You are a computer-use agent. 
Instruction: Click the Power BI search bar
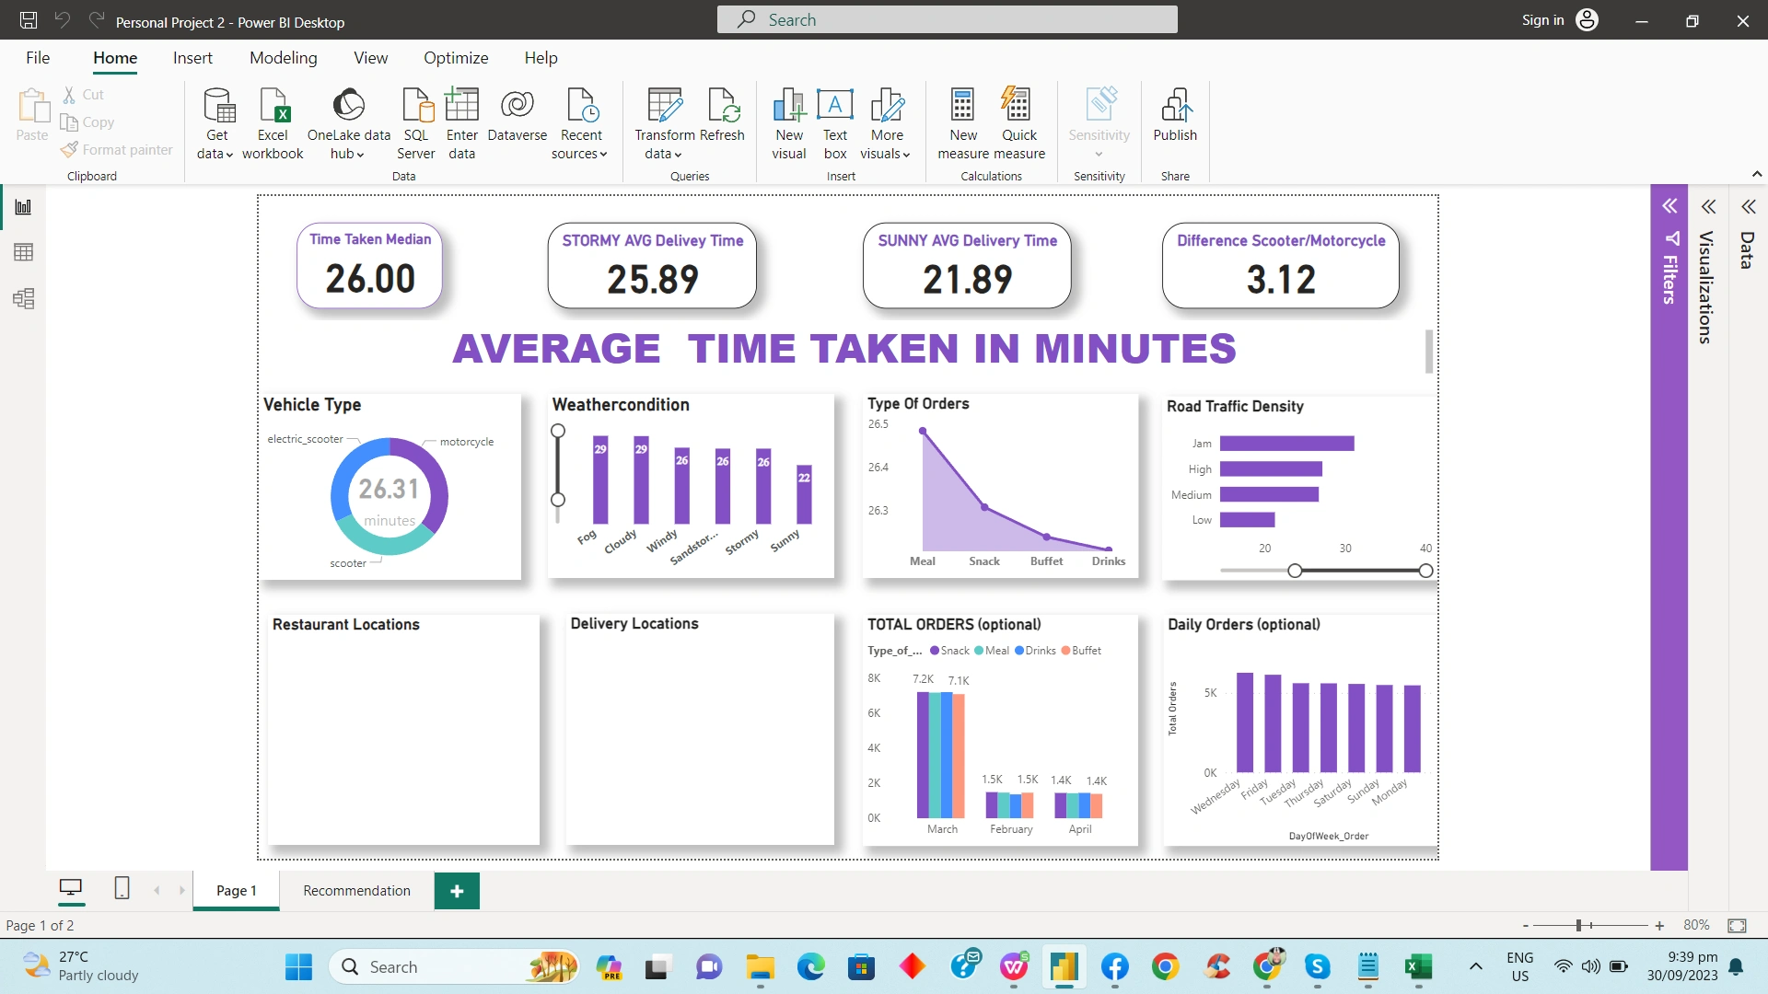click(x=948, y=19)
